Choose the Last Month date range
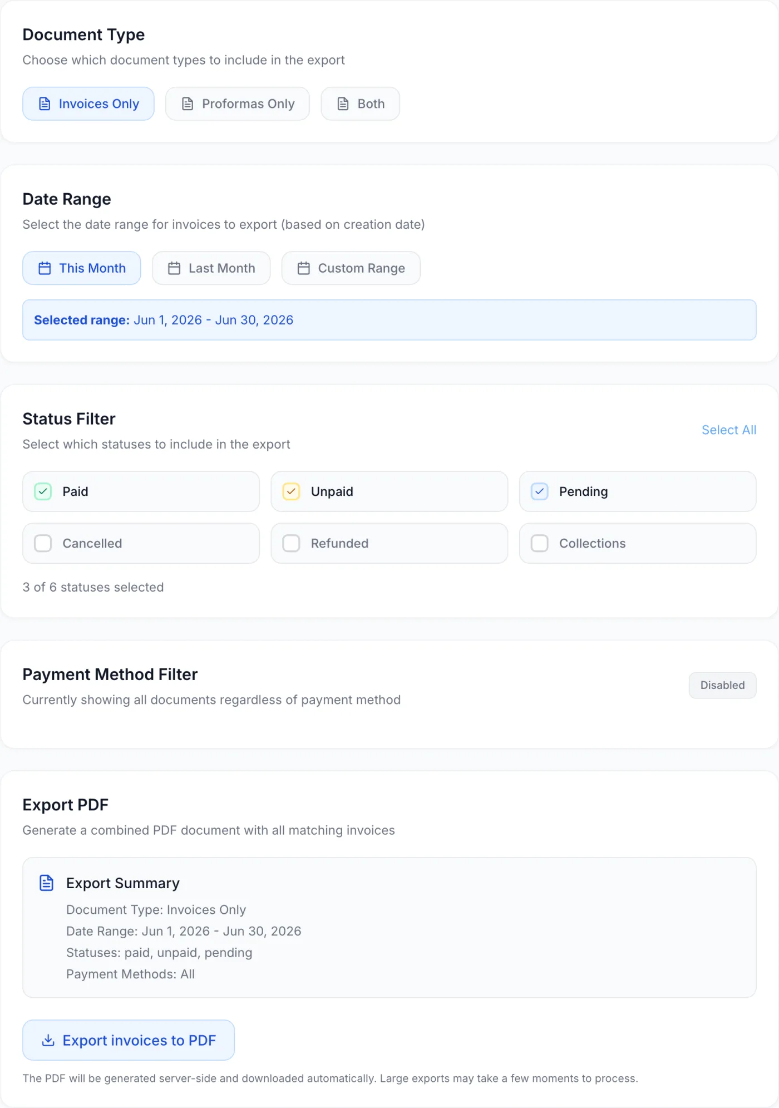 click(x=211, y=268)
